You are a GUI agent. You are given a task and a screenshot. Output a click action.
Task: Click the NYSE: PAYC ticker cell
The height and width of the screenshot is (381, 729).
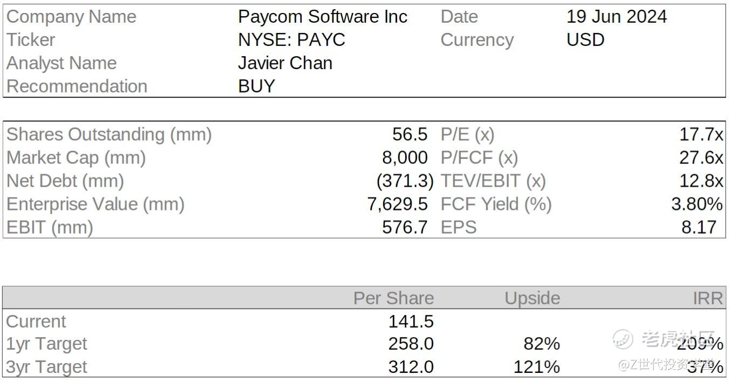click(x=291, y=40)
